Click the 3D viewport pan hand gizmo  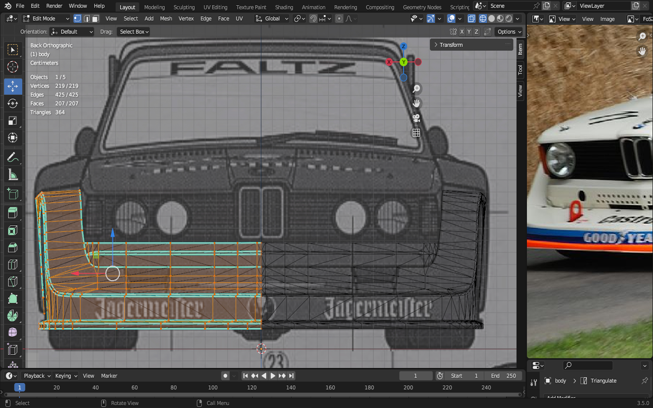416,103
